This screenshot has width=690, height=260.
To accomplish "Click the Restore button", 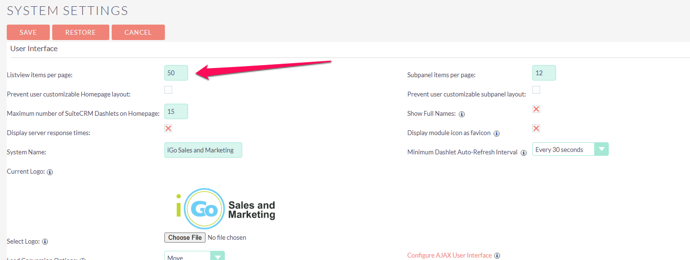I will point(80,32).
